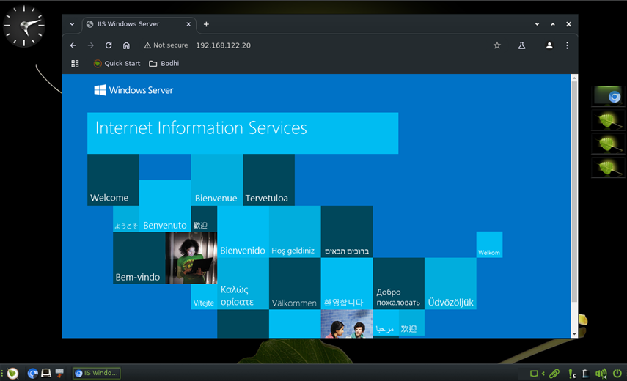Click the Internet Information Services banner
This screenshot has height=381, width=627.
243,133
